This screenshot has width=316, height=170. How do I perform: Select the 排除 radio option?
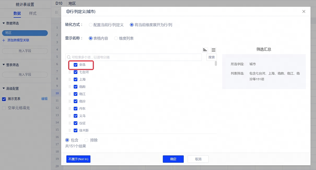86,140
